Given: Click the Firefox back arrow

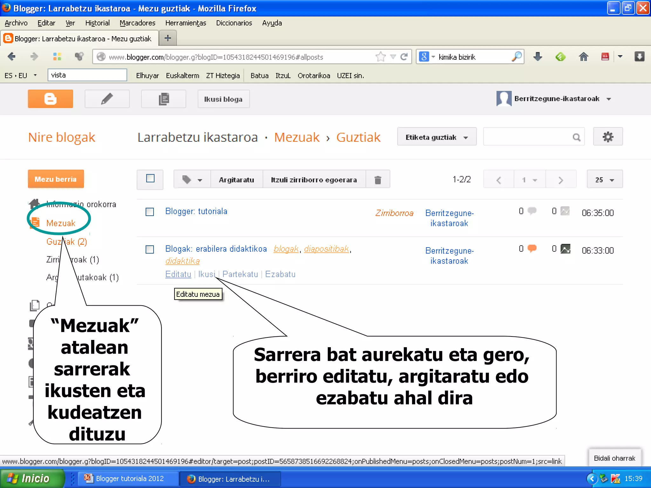Looking at the screenshot, I should coord(11,57).
